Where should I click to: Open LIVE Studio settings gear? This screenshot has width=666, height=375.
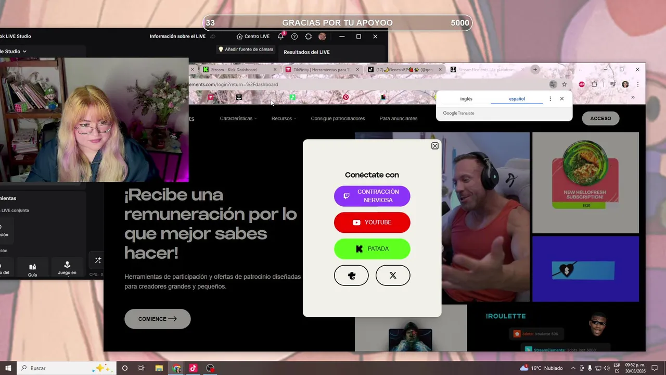click(x=309, y=36)
